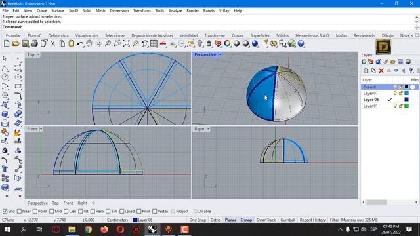Click the padlock Lock objects icon

(x=209, y=43)
